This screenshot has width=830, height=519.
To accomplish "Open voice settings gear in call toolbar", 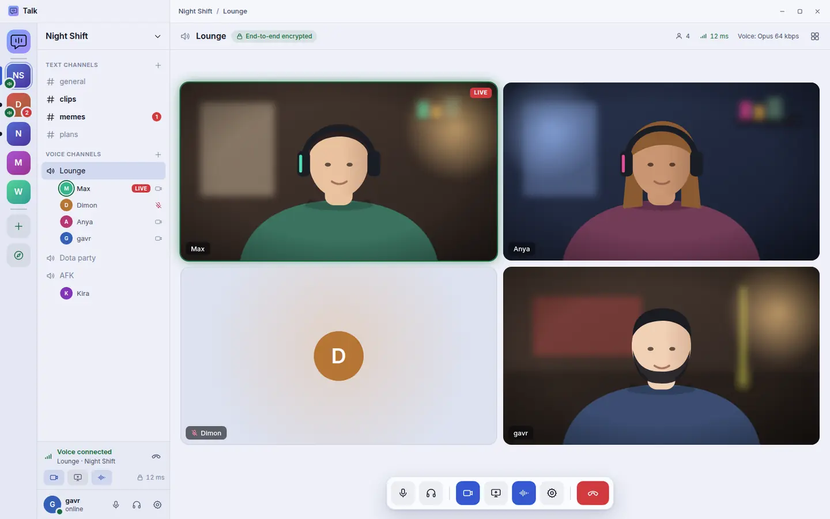I will (552, 493).
